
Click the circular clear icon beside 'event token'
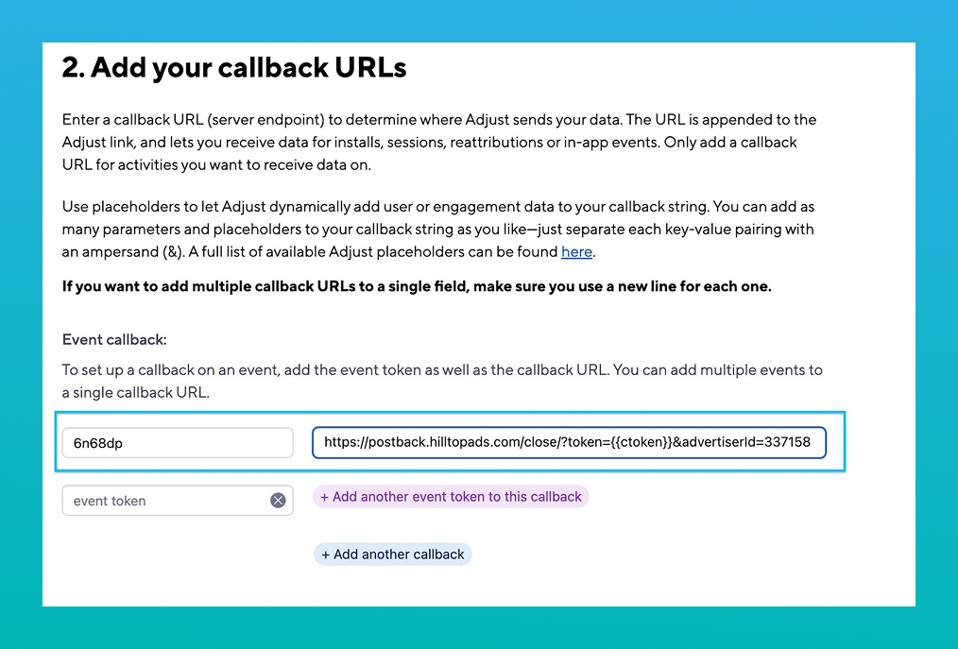[278, 501]
